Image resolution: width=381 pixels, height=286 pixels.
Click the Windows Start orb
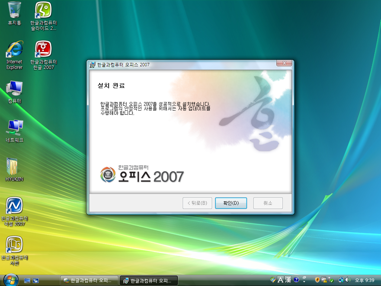(x=11, y=280)
